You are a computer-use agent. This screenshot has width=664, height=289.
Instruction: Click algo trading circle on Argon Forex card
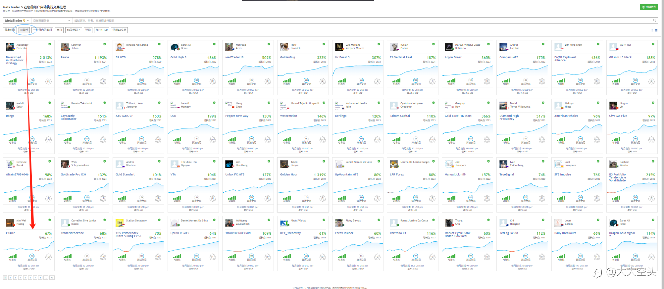click(471, 80)
